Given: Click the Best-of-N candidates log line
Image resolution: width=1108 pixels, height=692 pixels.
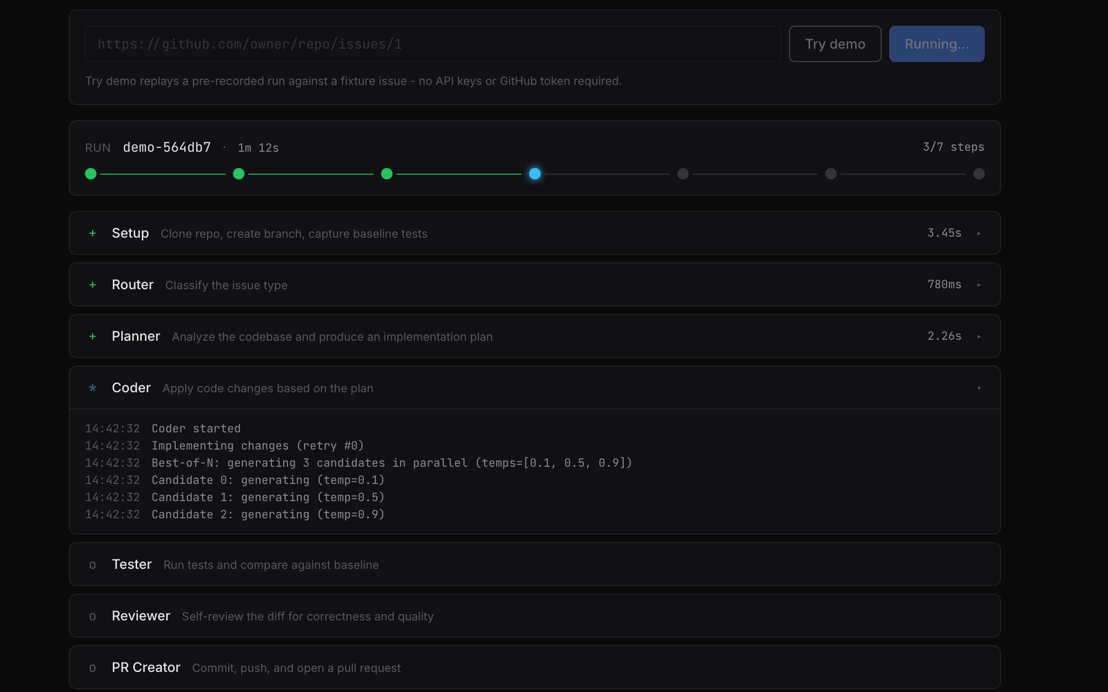Looking at the screenshot, I should 392,463.
